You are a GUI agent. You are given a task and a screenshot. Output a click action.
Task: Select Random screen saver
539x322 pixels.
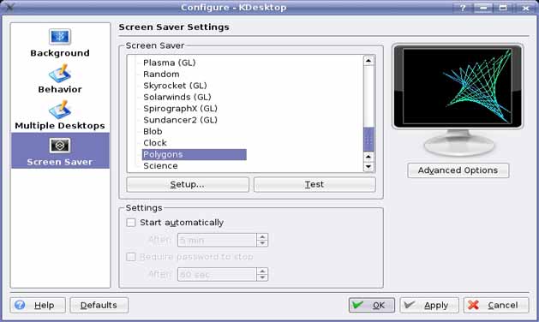pos(161,75)
